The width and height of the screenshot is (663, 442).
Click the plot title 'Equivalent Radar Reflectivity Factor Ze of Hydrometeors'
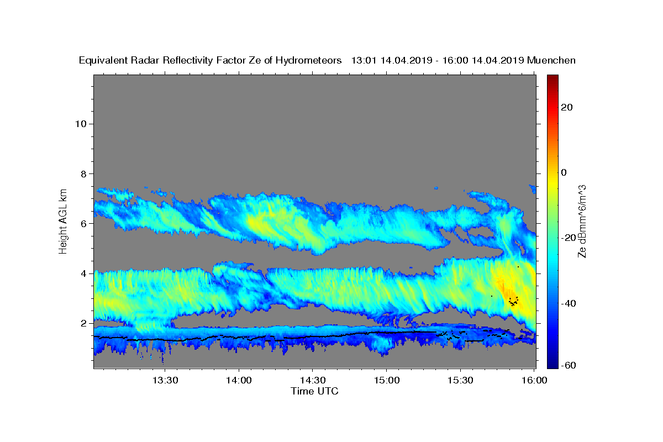point(211,61)
